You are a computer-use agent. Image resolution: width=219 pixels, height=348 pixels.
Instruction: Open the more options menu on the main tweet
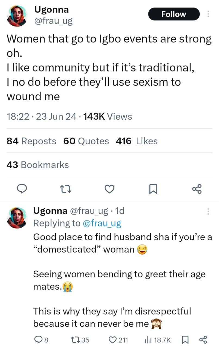[x=208, y=14]
